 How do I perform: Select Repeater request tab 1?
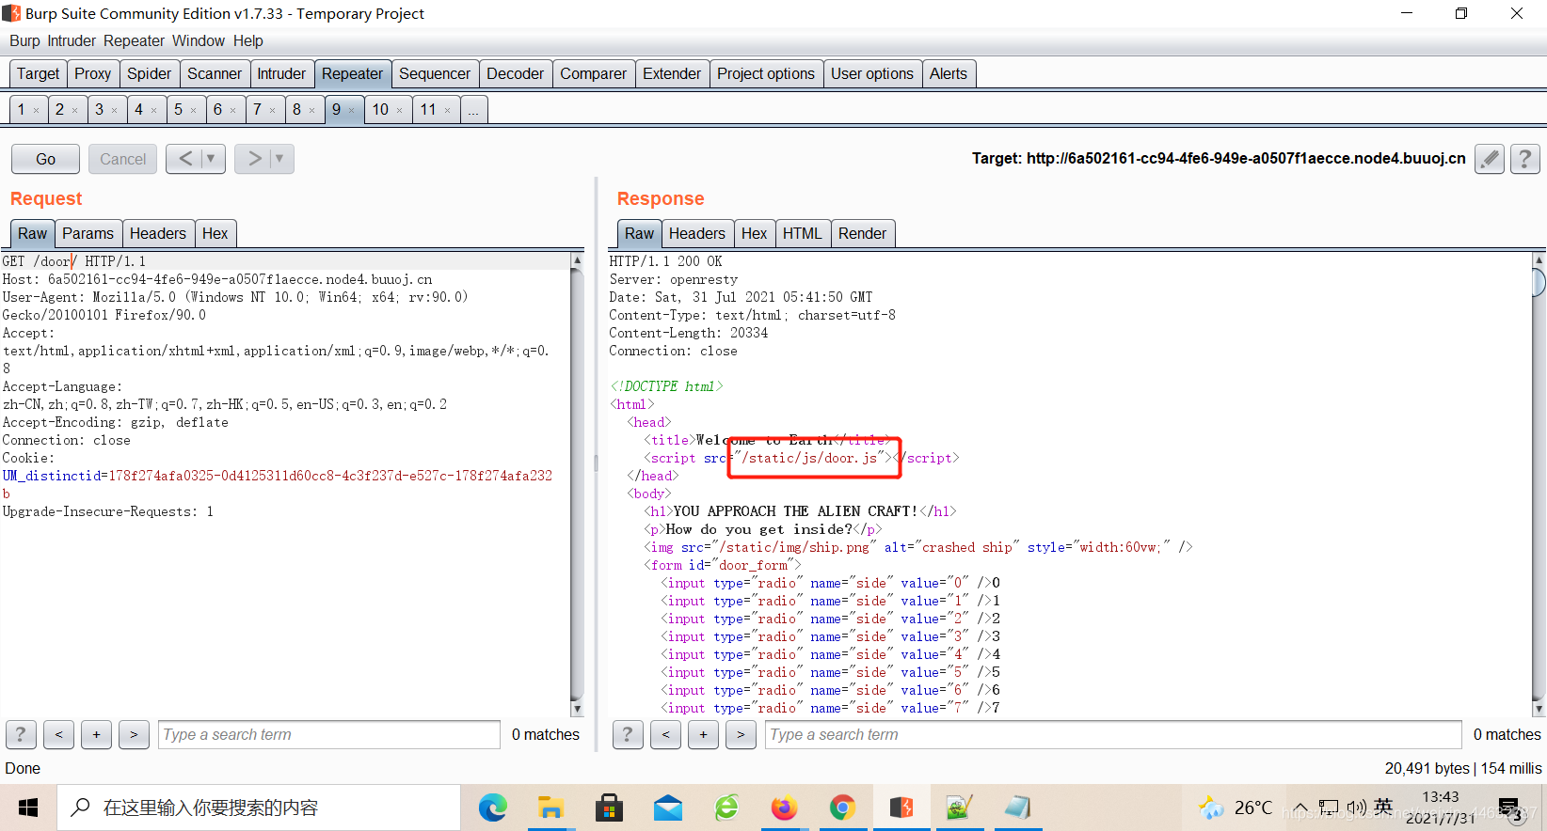(21, 109)
